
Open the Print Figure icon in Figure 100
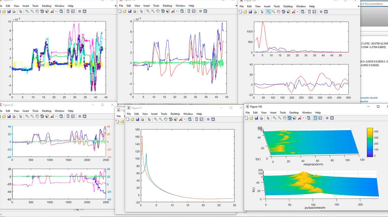[x=261, y=118]
